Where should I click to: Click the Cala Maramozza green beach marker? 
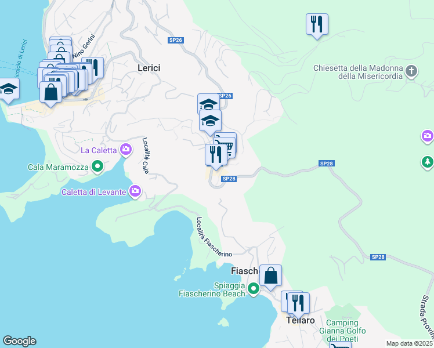pos(97,168)
